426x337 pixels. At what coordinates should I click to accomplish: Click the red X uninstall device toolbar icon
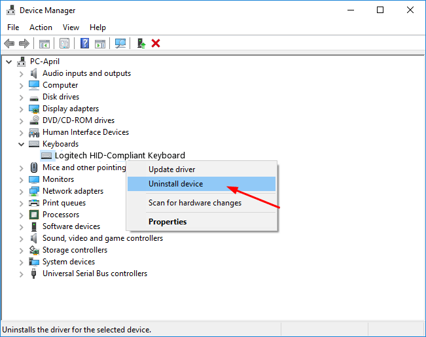click(156, 43)
